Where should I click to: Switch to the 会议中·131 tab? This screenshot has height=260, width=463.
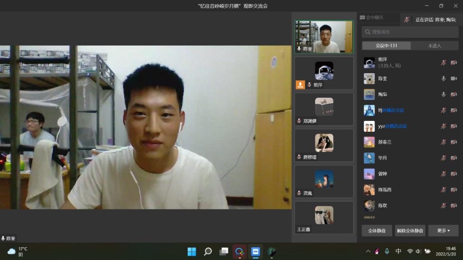coord(386,46)
